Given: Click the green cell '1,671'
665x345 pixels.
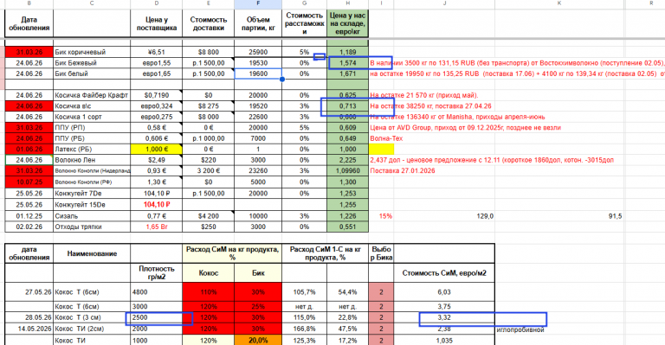Looking at the screenshot, I should [x=348, y=73].
